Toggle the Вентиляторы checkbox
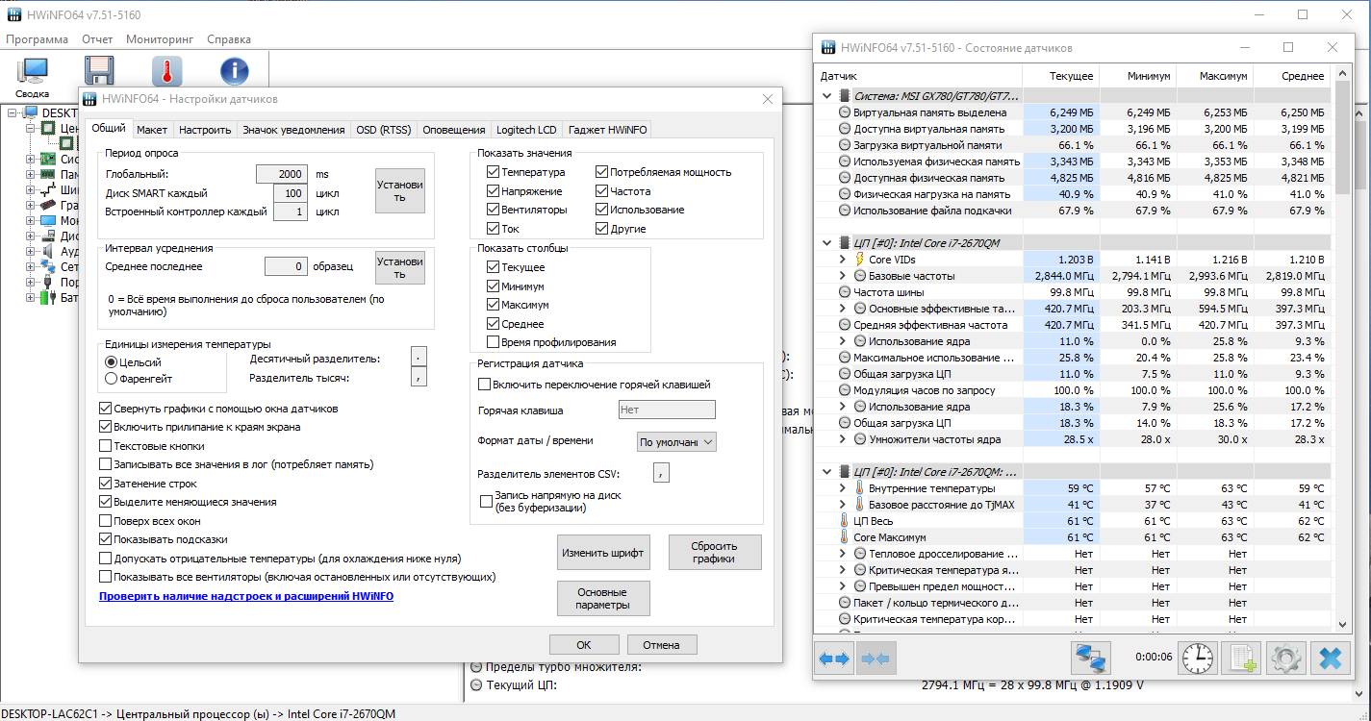The height and width of the screenshot is (721, 1371). 493,210
